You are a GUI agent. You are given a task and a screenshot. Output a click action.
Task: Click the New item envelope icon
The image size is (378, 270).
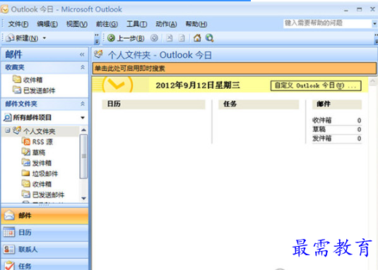point(10,38)
